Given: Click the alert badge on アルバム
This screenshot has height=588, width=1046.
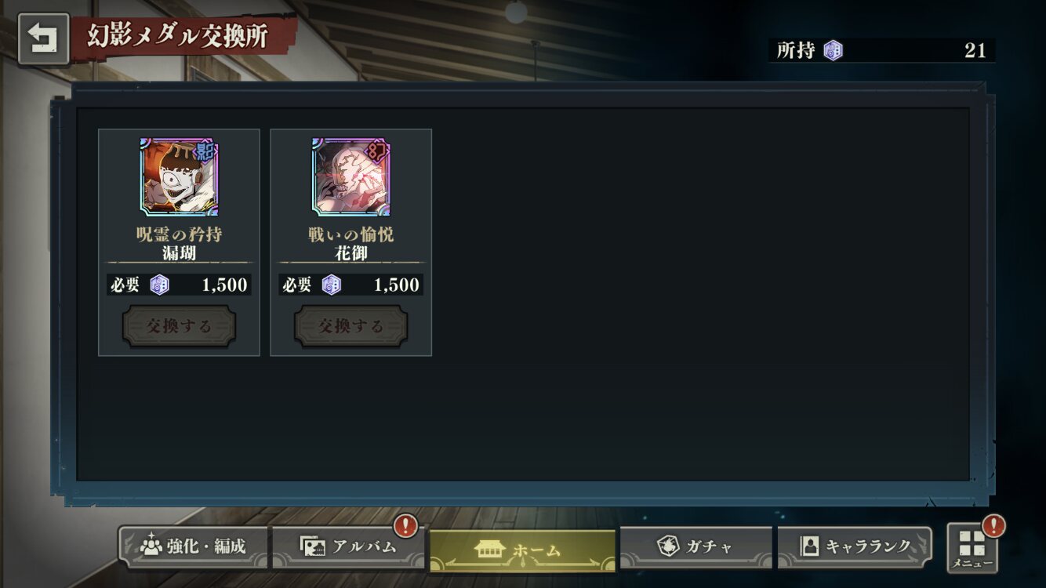Looking at the screenshot, I should tap(405, 524).
